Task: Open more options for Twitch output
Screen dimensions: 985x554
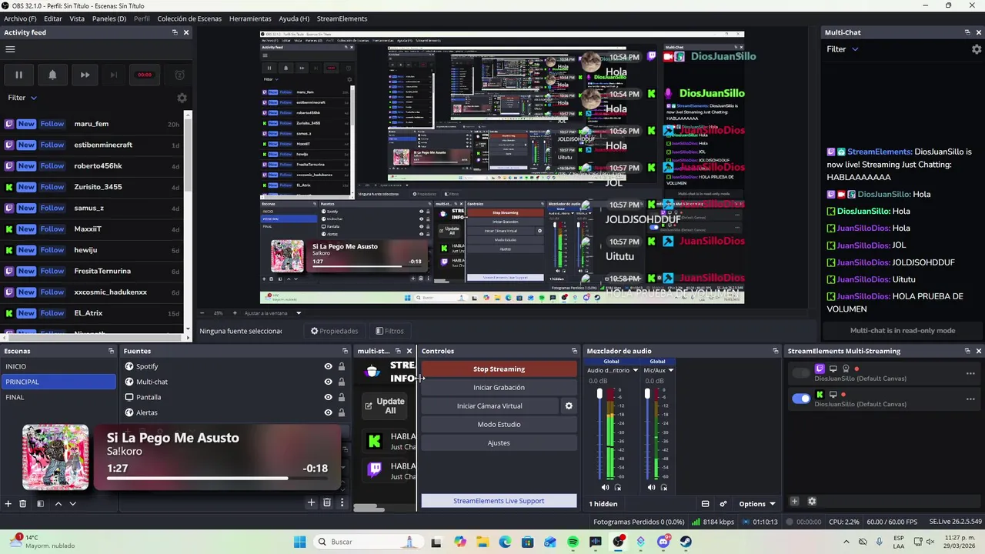Action: coord(970,374)
